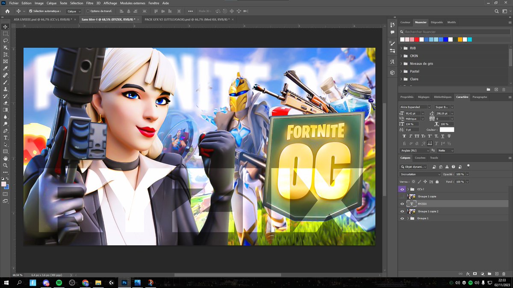Open the Opacité dropdown arrow
The height and width of the screenshot is (288, 513).
click(x=467, y=174)
